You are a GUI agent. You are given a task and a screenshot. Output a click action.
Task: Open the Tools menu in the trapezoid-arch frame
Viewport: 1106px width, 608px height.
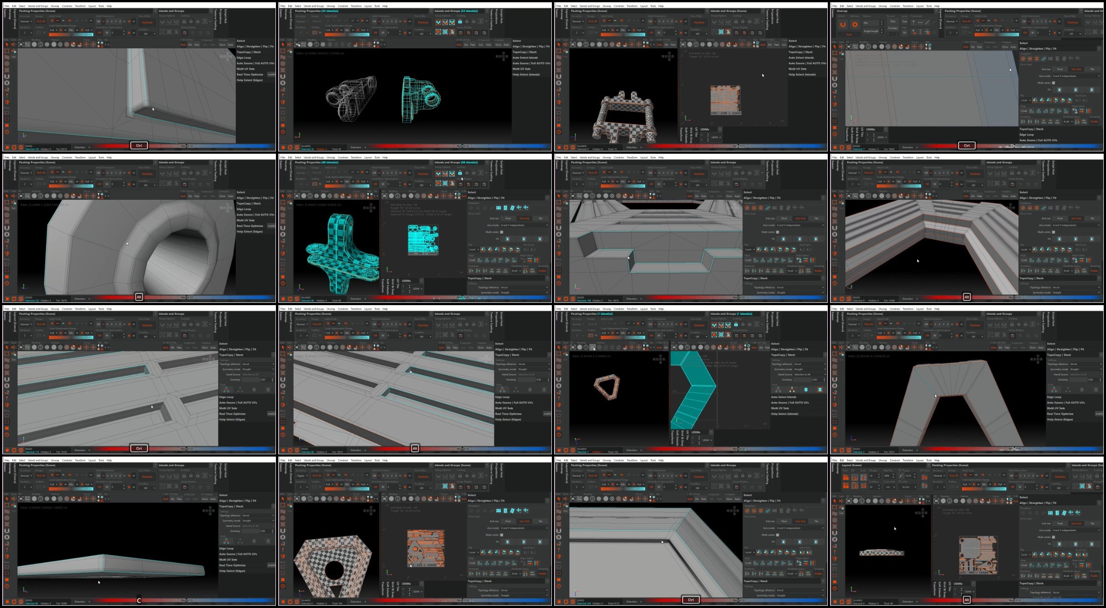(929, 309)
